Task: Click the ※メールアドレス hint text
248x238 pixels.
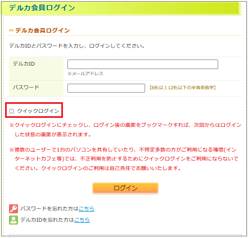Action: pos(85,74)
